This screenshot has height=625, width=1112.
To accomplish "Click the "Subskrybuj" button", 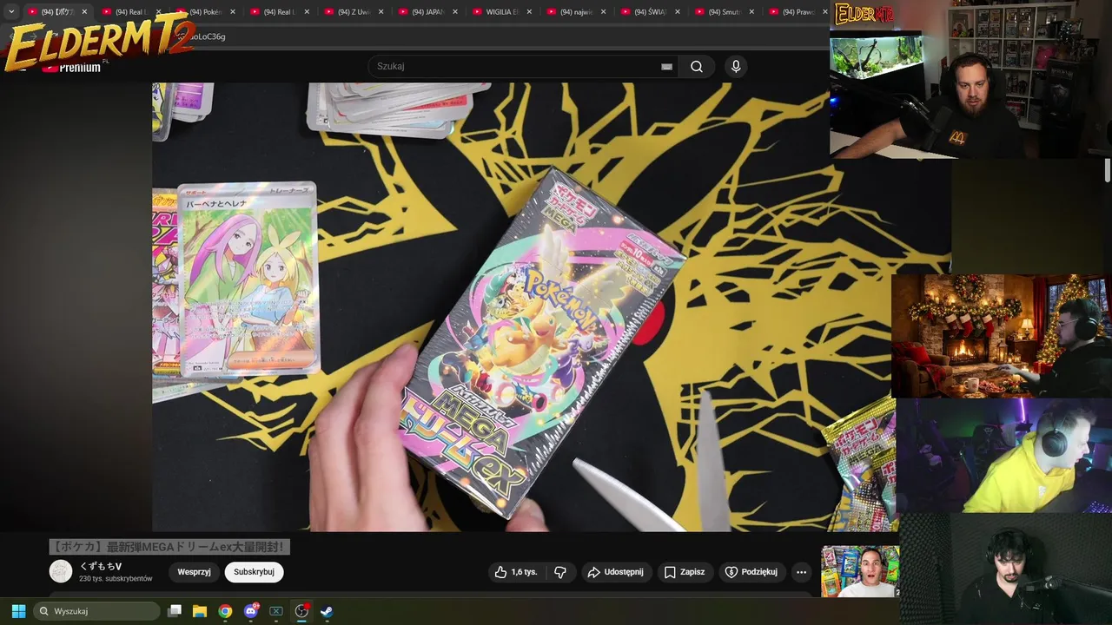I will [254, 572].
